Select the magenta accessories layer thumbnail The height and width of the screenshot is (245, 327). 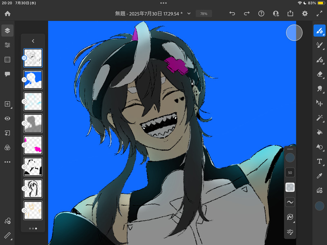pos(33,145)
